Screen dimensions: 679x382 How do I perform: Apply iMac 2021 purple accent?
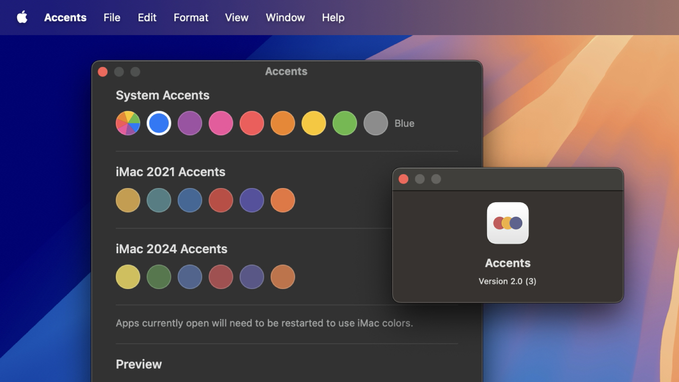(252, 200)
